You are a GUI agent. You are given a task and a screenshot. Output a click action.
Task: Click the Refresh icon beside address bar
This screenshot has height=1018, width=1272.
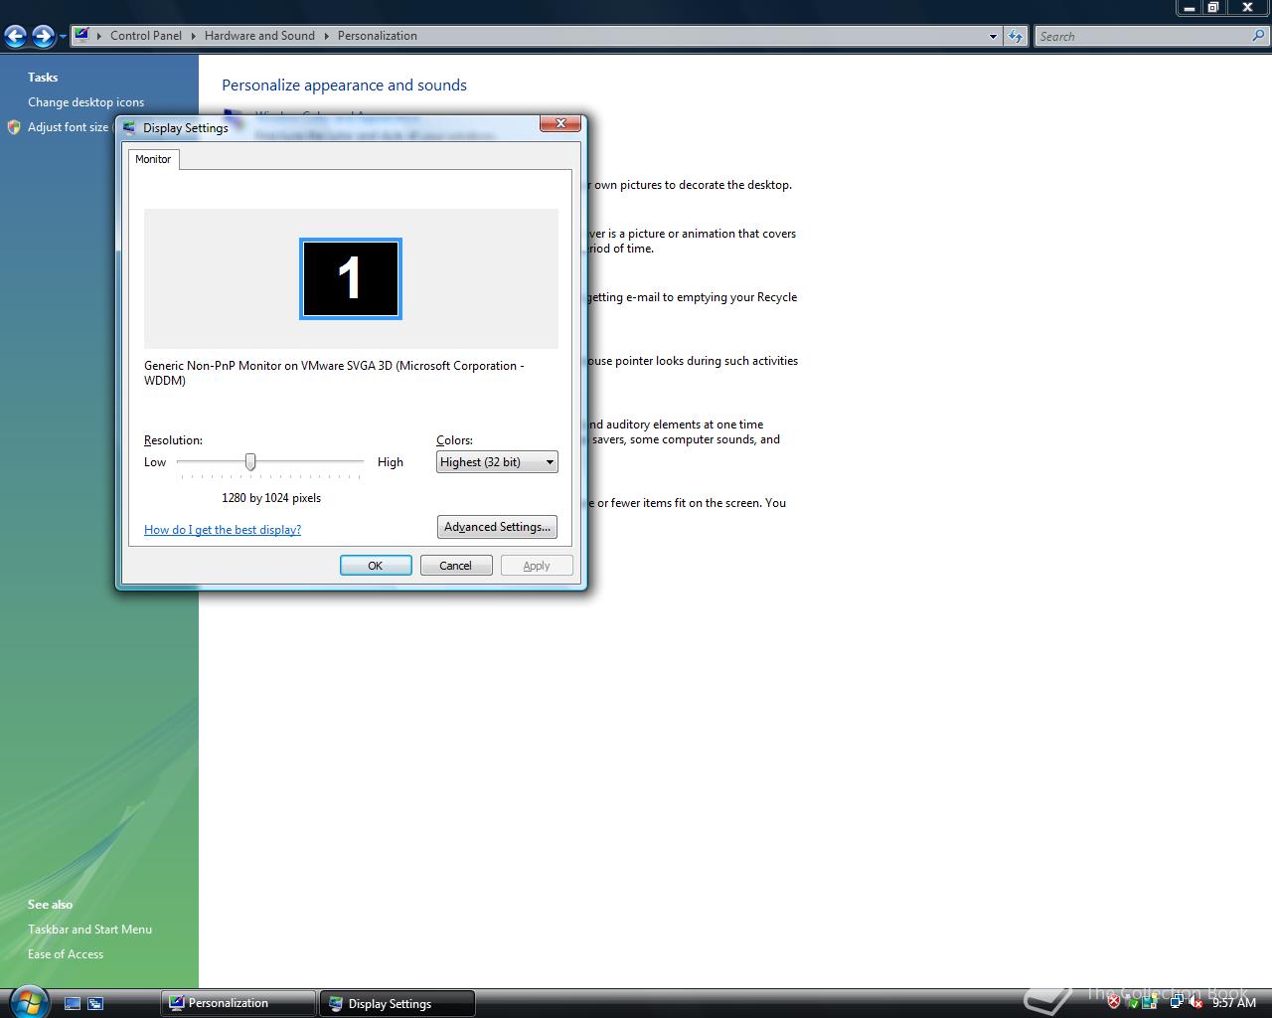click(x=1015, y=37)
